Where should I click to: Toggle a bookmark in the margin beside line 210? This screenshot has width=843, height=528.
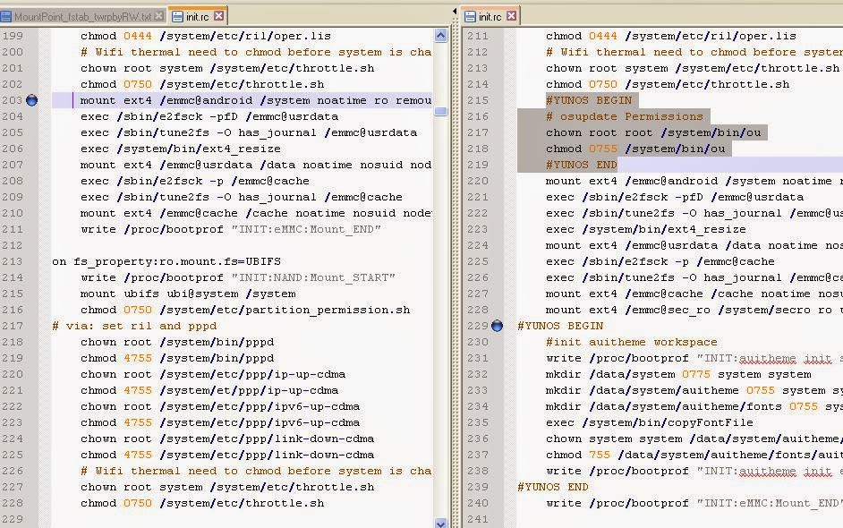tap(31, 213)
